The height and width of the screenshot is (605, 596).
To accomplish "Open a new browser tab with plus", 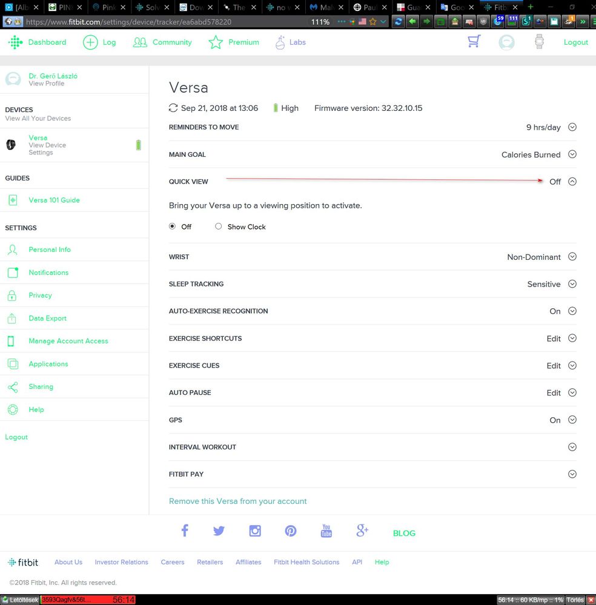I will coord(531,7).
